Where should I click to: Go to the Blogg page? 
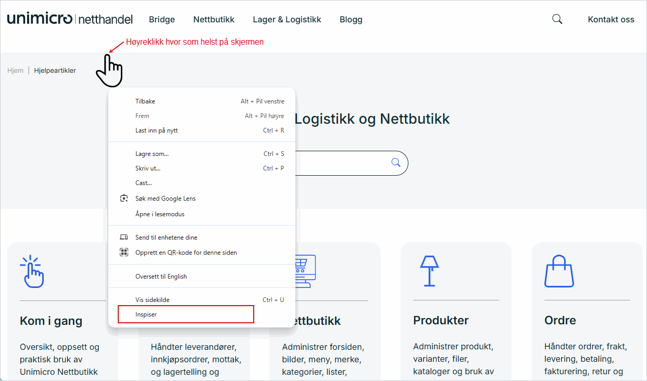click(351, 20)
